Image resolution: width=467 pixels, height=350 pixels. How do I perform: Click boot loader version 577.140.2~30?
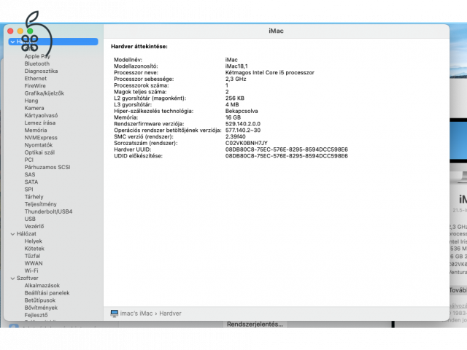point(243,131)
